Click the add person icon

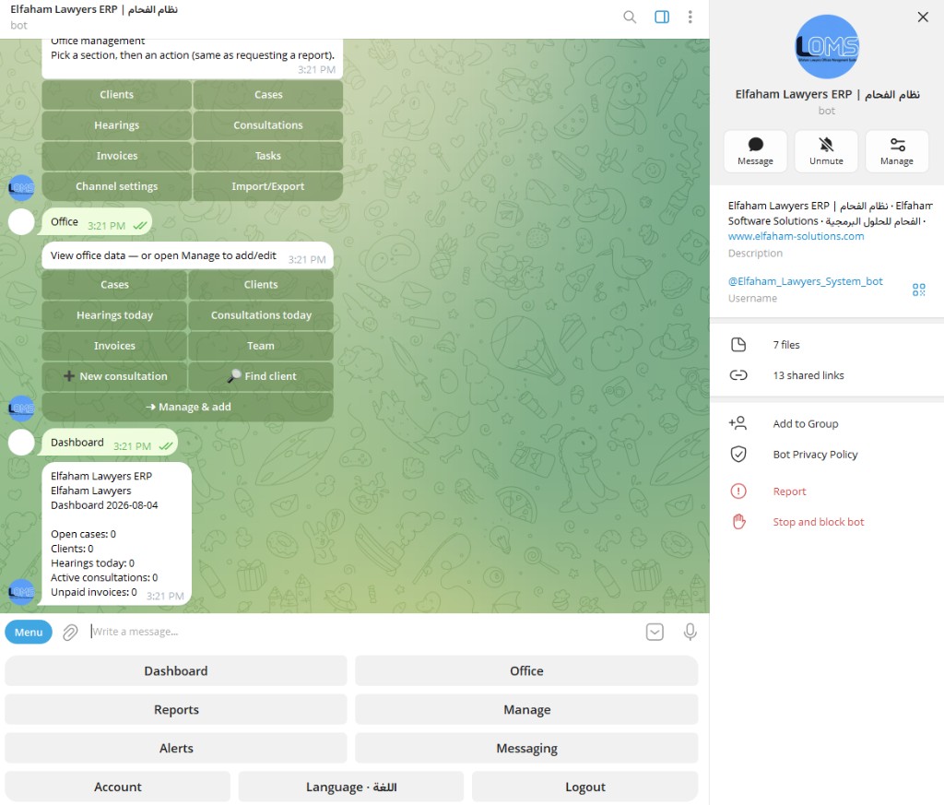[x=737, y=423]
